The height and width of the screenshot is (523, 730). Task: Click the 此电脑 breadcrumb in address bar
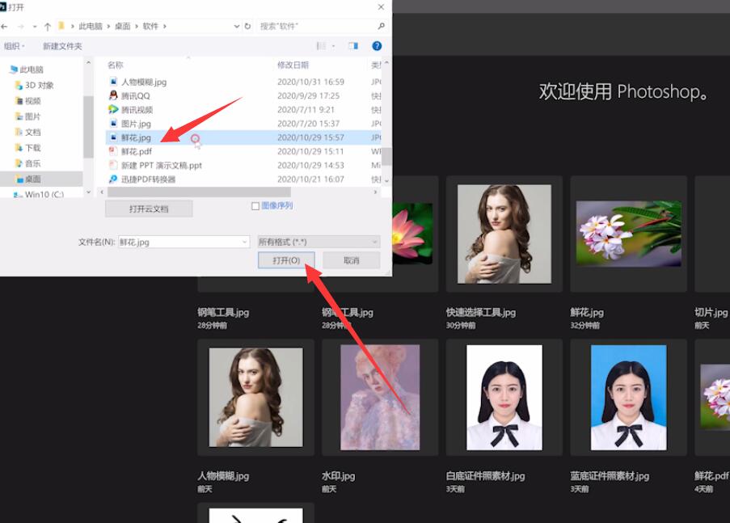pos(91,27)
